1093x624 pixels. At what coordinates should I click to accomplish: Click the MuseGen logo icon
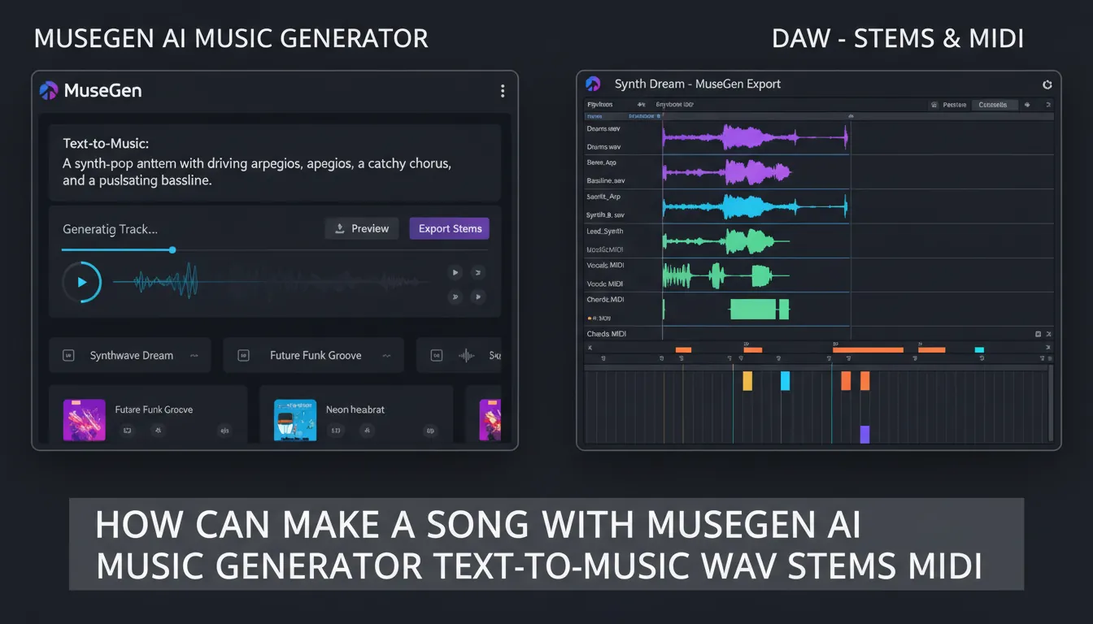pos(49,91)
